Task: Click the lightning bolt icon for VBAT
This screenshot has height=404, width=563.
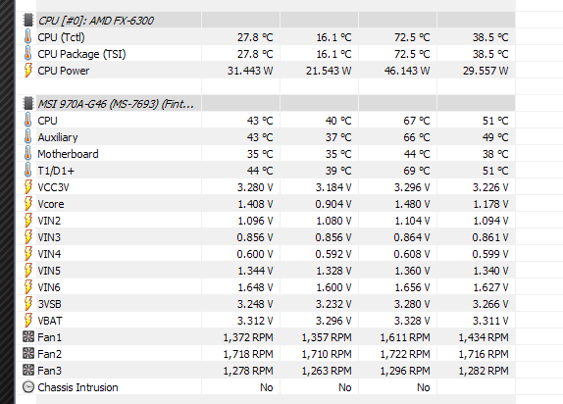Action: point(28,321)
